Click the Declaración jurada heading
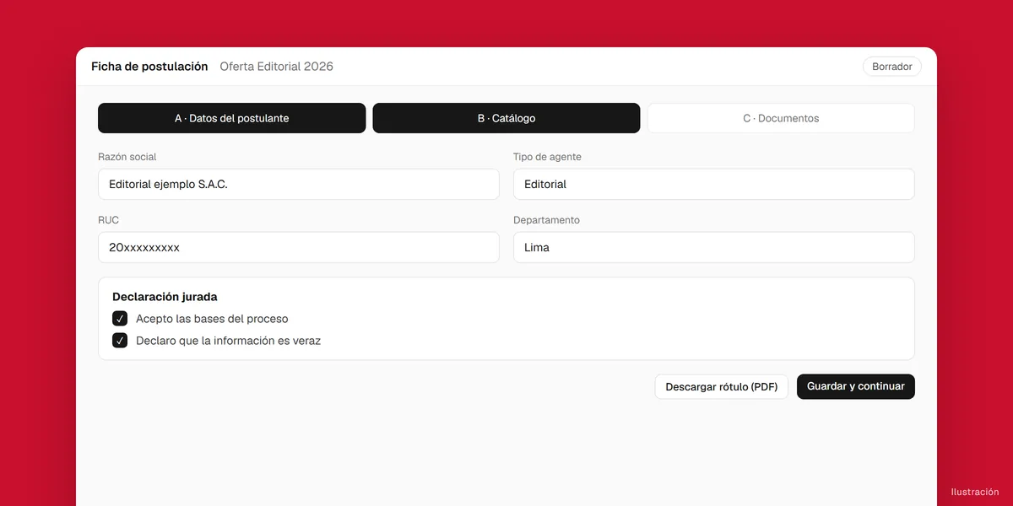The height and width of the screenshot is (506, 1013). [x=165, y=297]
